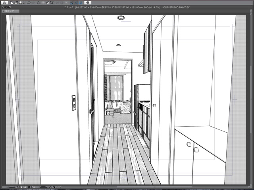Click the invert selection icon

tap(62, 3)
